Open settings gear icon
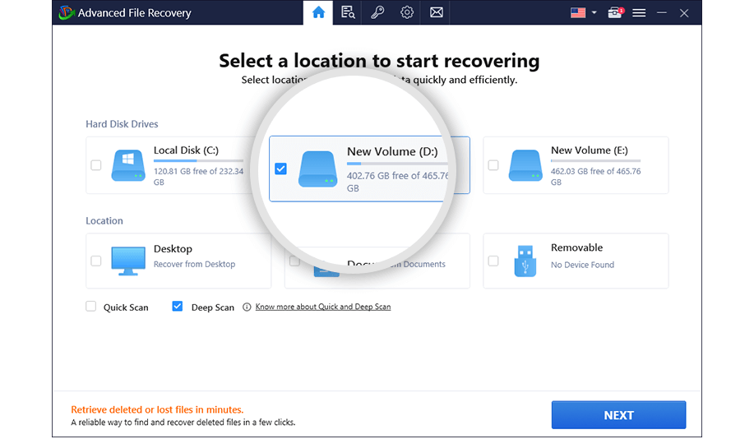 click(x=407, y=12)
